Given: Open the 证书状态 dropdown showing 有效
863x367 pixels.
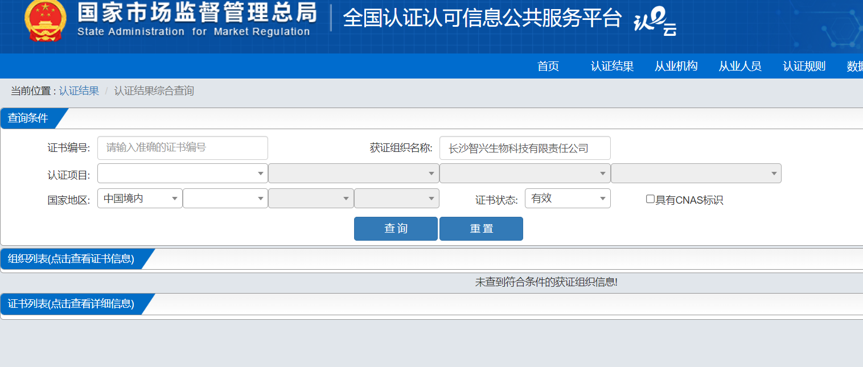Looking at the screenshot, I should (568, 199).
